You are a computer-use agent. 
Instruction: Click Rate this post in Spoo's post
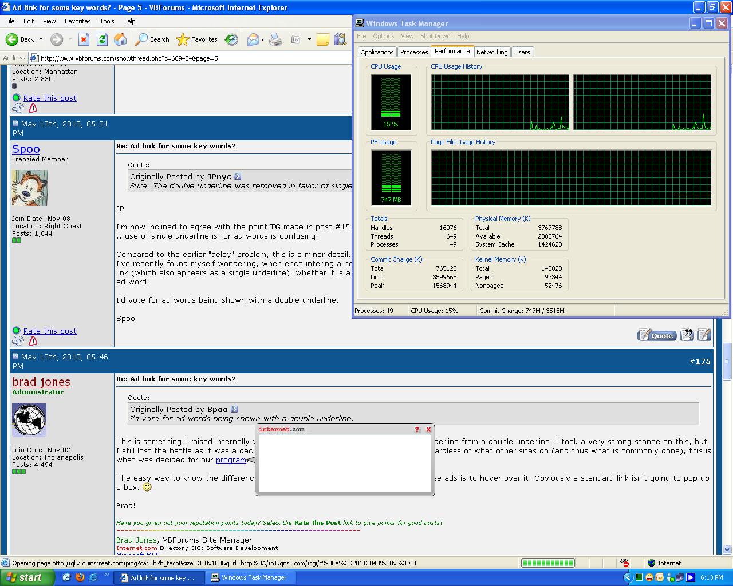(x=50, y=331)
